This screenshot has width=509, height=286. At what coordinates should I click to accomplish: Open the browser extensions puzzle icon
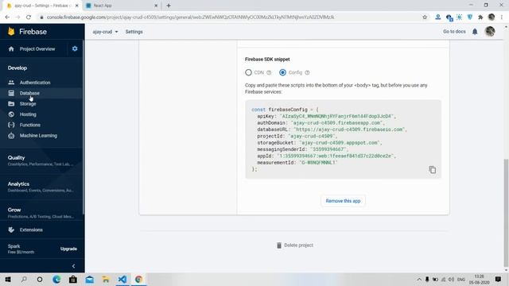tap(480, 17)
